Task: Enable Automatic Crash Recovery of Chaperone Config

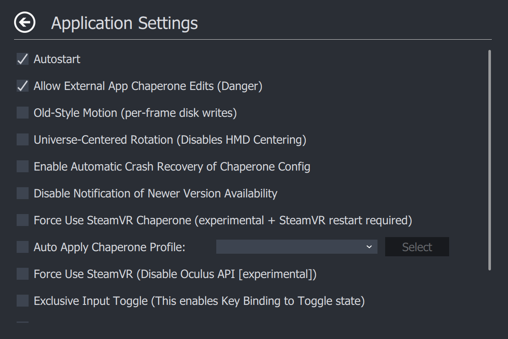Action: tap(23, 167)
